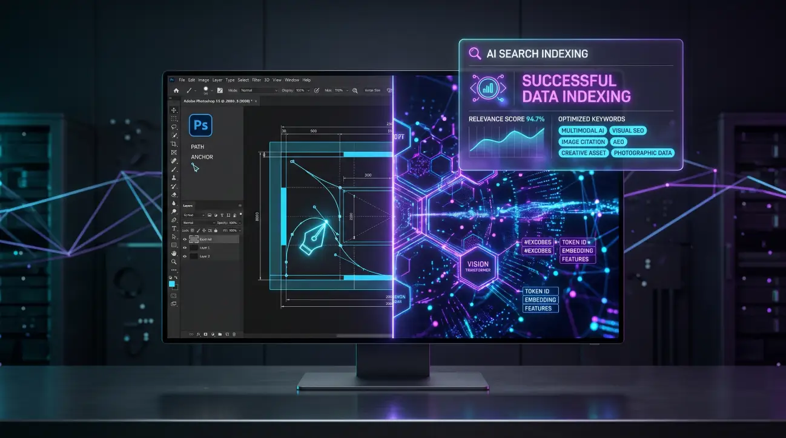Select the Pen tool in the toolbar

tap(174, 220)
